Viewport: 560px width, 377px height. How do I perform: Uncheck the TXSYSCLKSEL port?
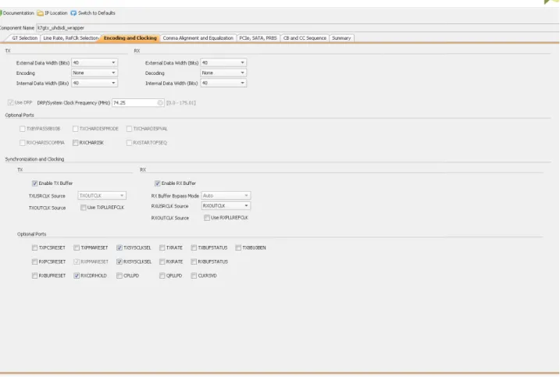(x=119, y=247)
